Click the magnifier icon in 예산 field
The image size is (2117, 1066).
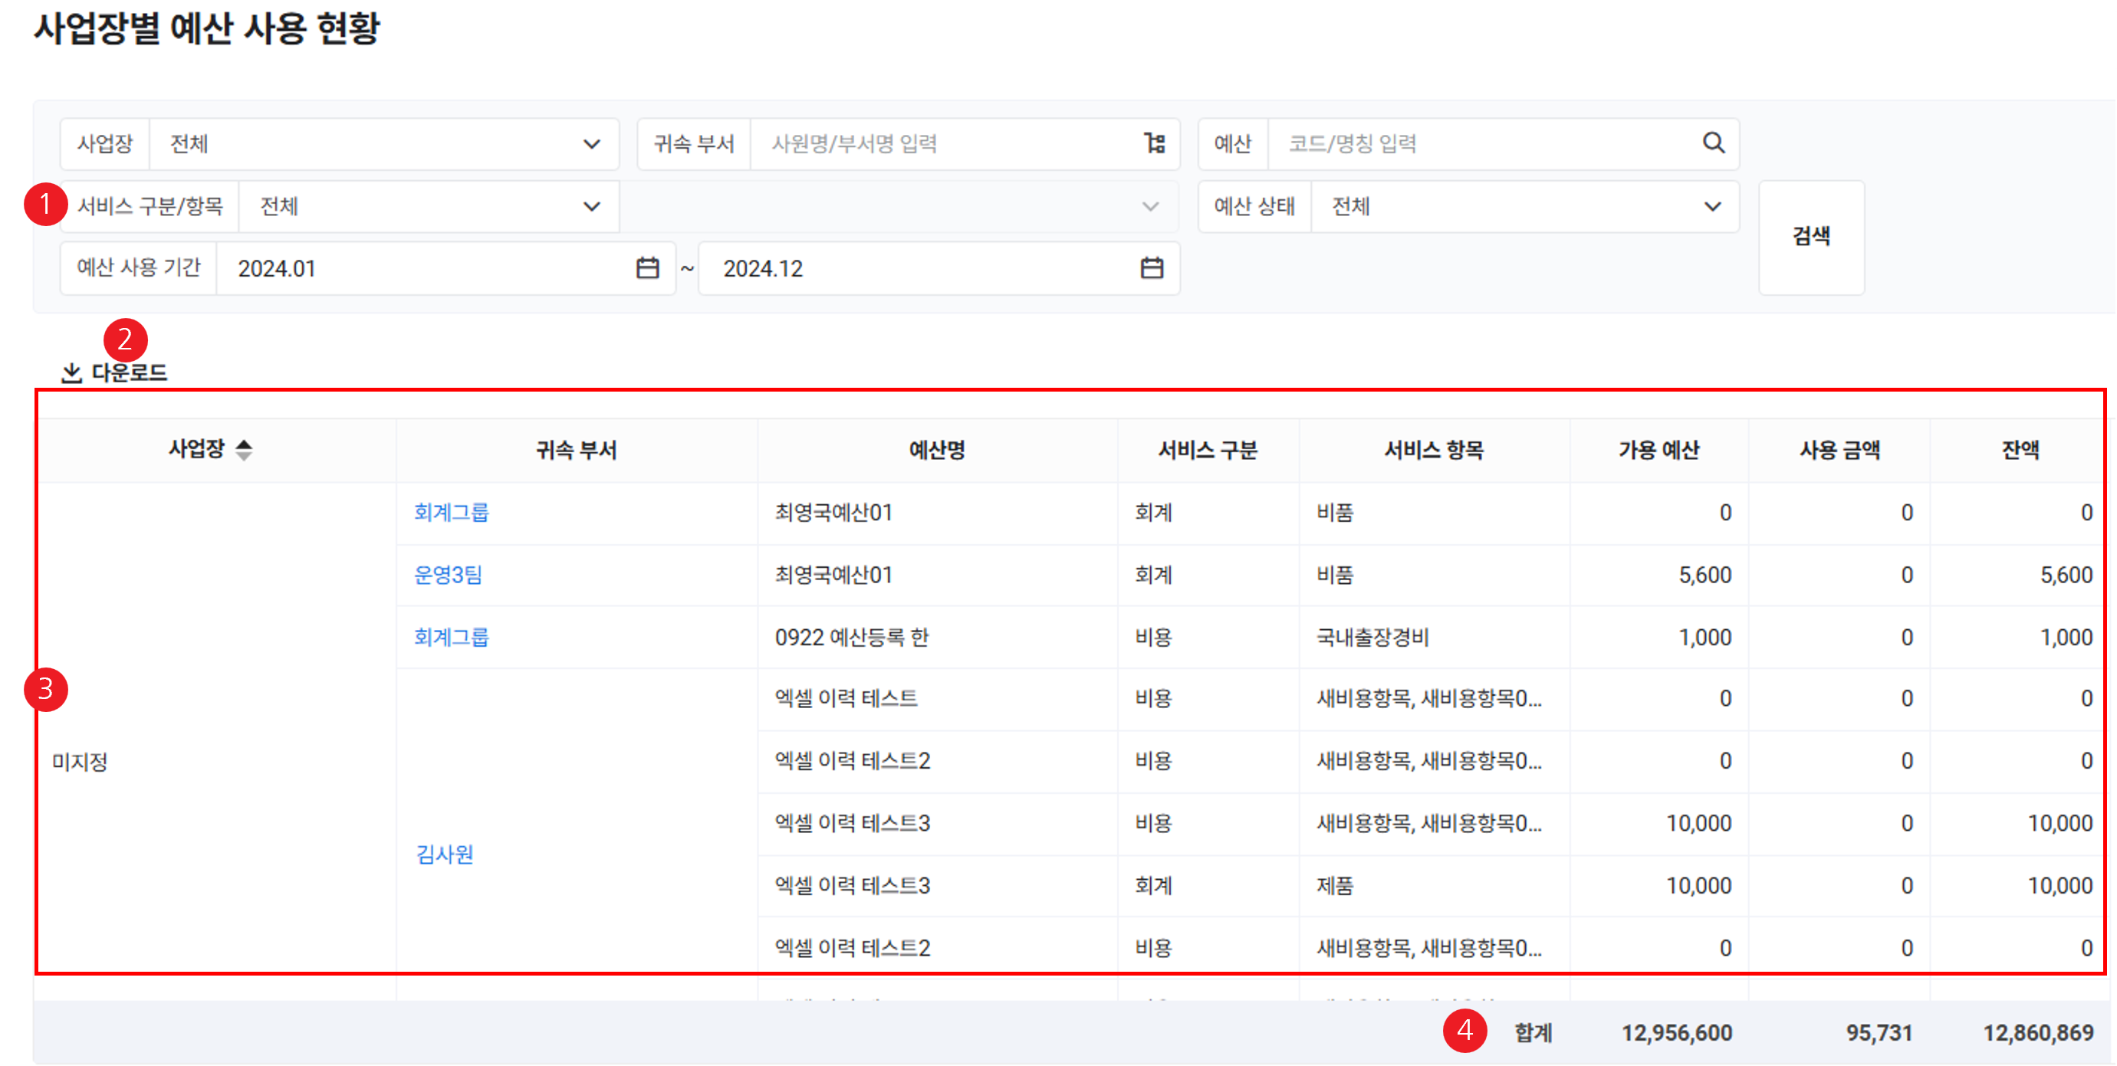(x=1713, y=143)
